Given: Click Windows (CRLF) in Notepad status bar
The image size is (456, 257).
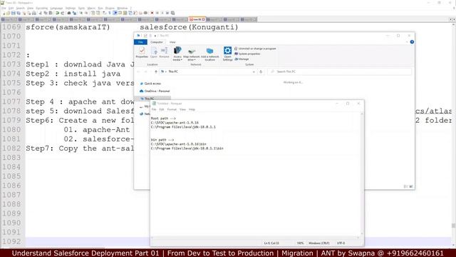Looking at the screenshot, I should coord(318,243).
